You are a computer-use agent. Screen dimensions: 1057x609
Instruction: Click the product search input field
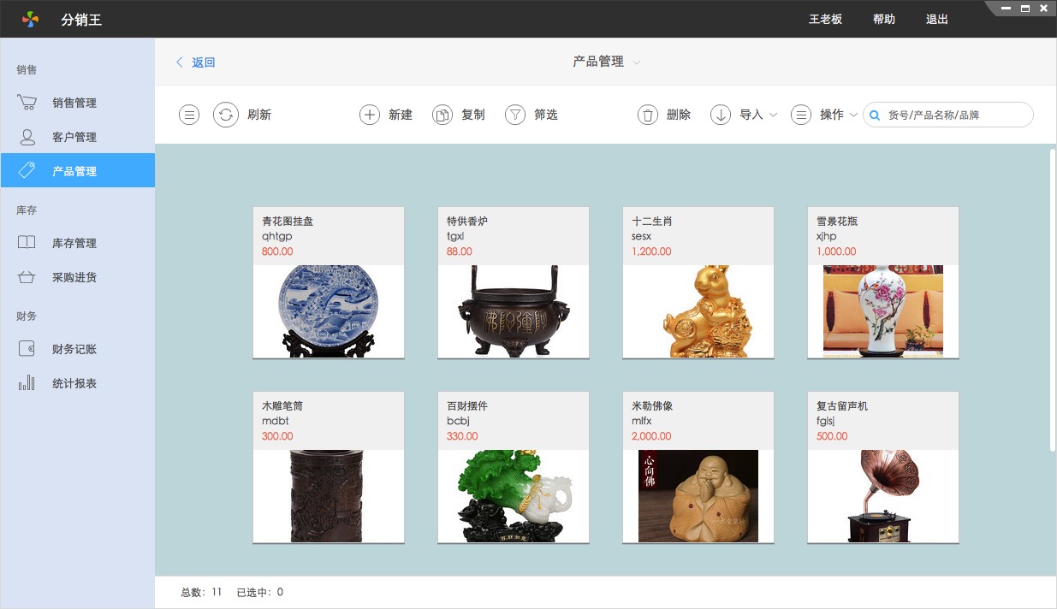[x=954, y=115]
